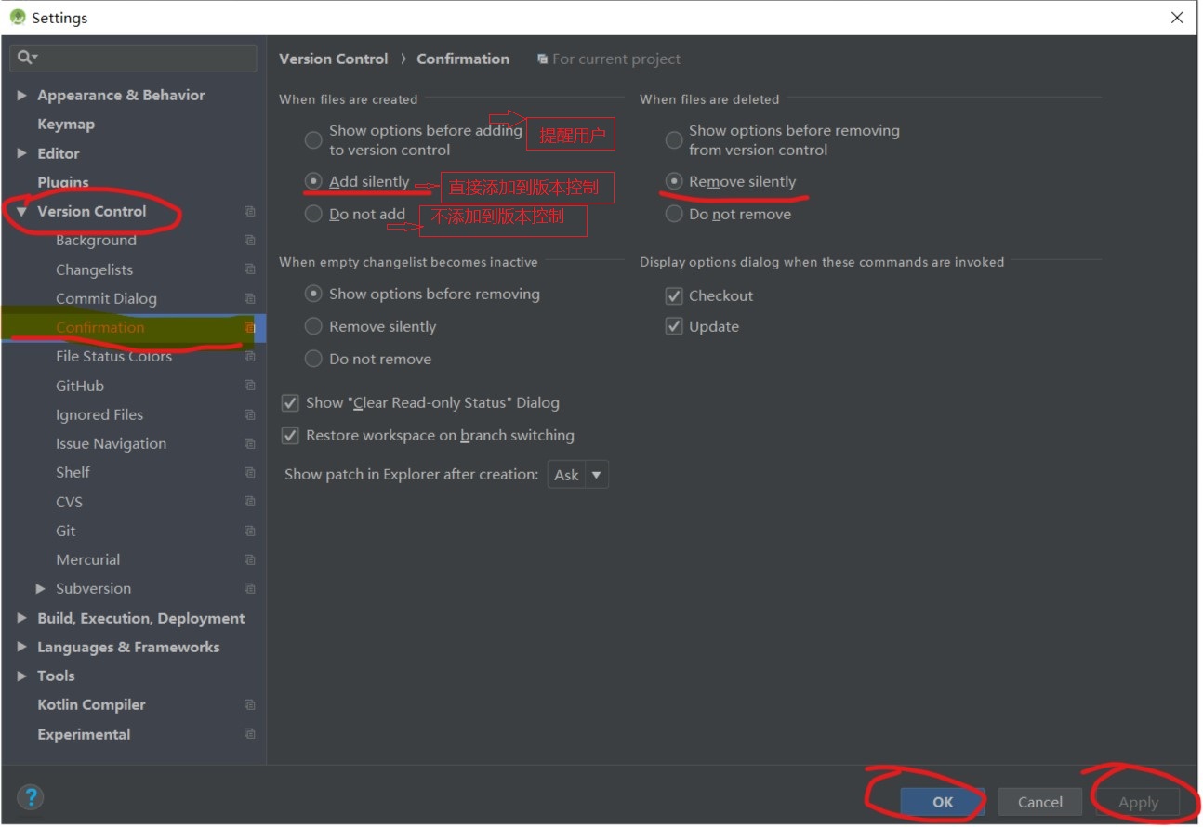Click into the settings search field
This screenshot has height=827, width=1203.
tap(134, 58)
